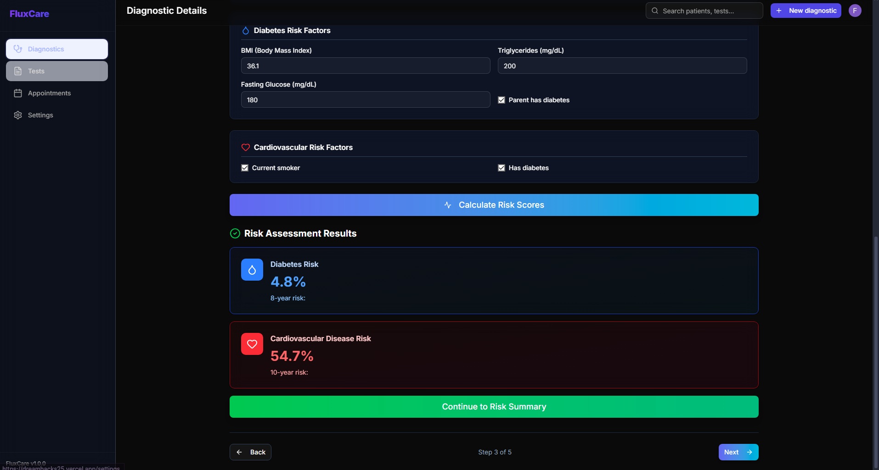Viewport: 879px width, 470px height.
Task: Click the user avatar F icon
Action: point(855,11)
